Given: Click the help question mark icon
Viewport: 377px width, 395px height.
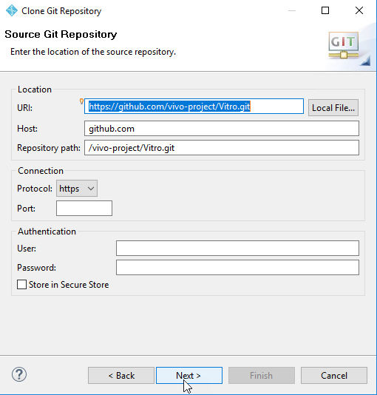Looking at the screenshot, I should pos(19,374).
